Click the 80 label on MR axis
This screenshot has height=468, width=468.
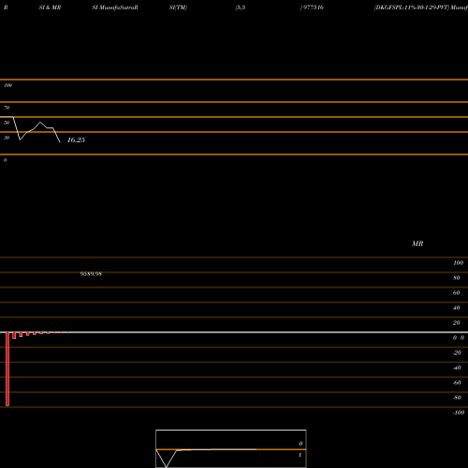click(457, 278)
